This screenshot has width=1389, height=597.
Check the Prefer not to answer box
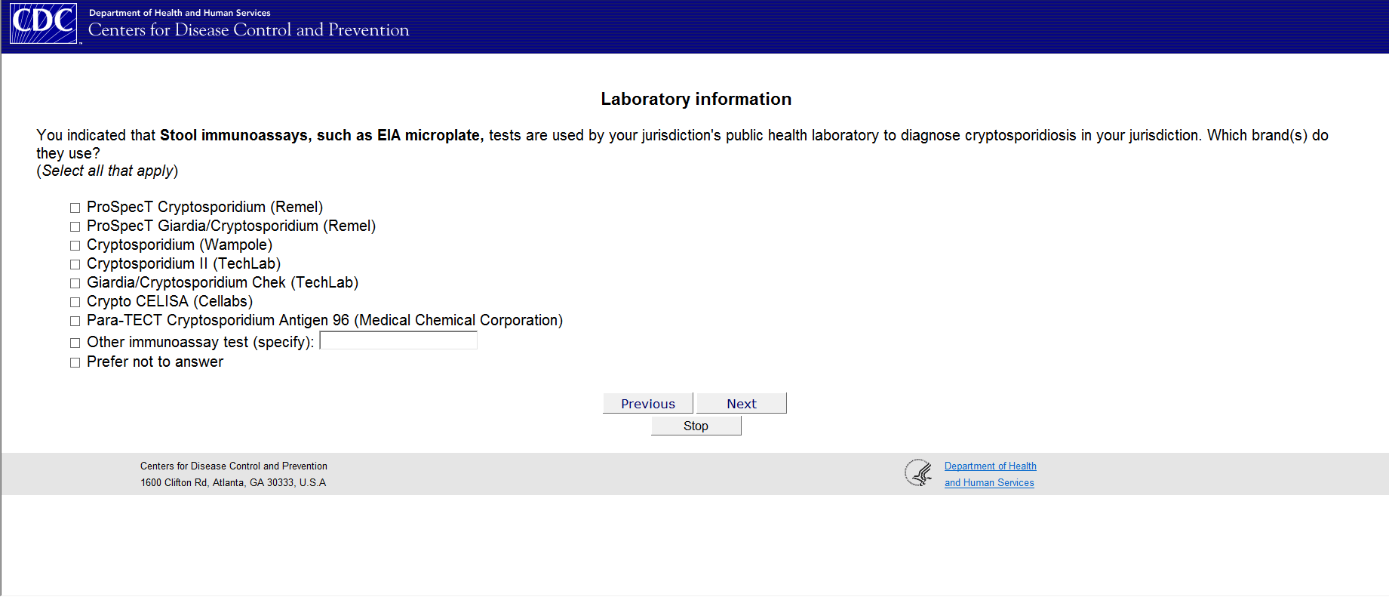pyautogui.click(x=75, y=362)
